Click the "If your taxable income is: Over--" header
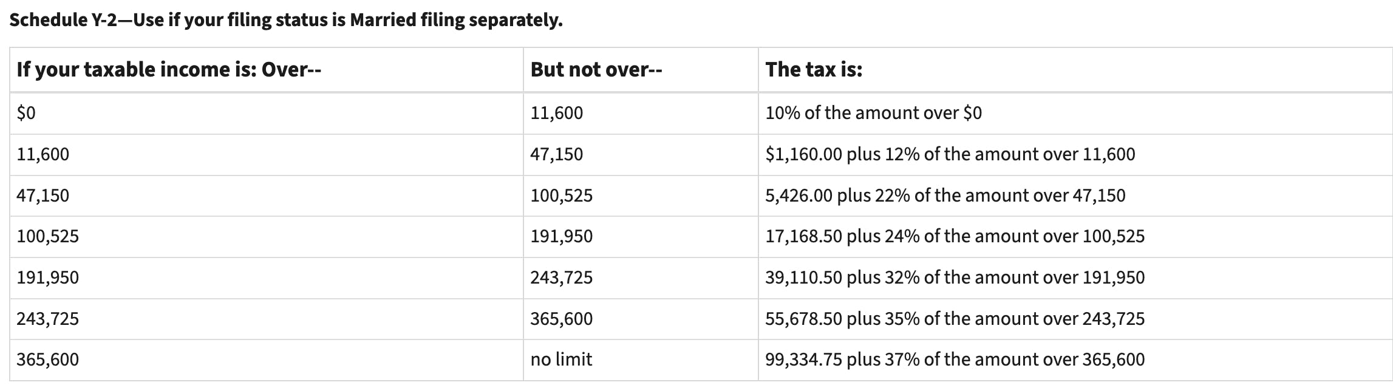The height and width of the screenshot is (385, 1393). (169, 70)
